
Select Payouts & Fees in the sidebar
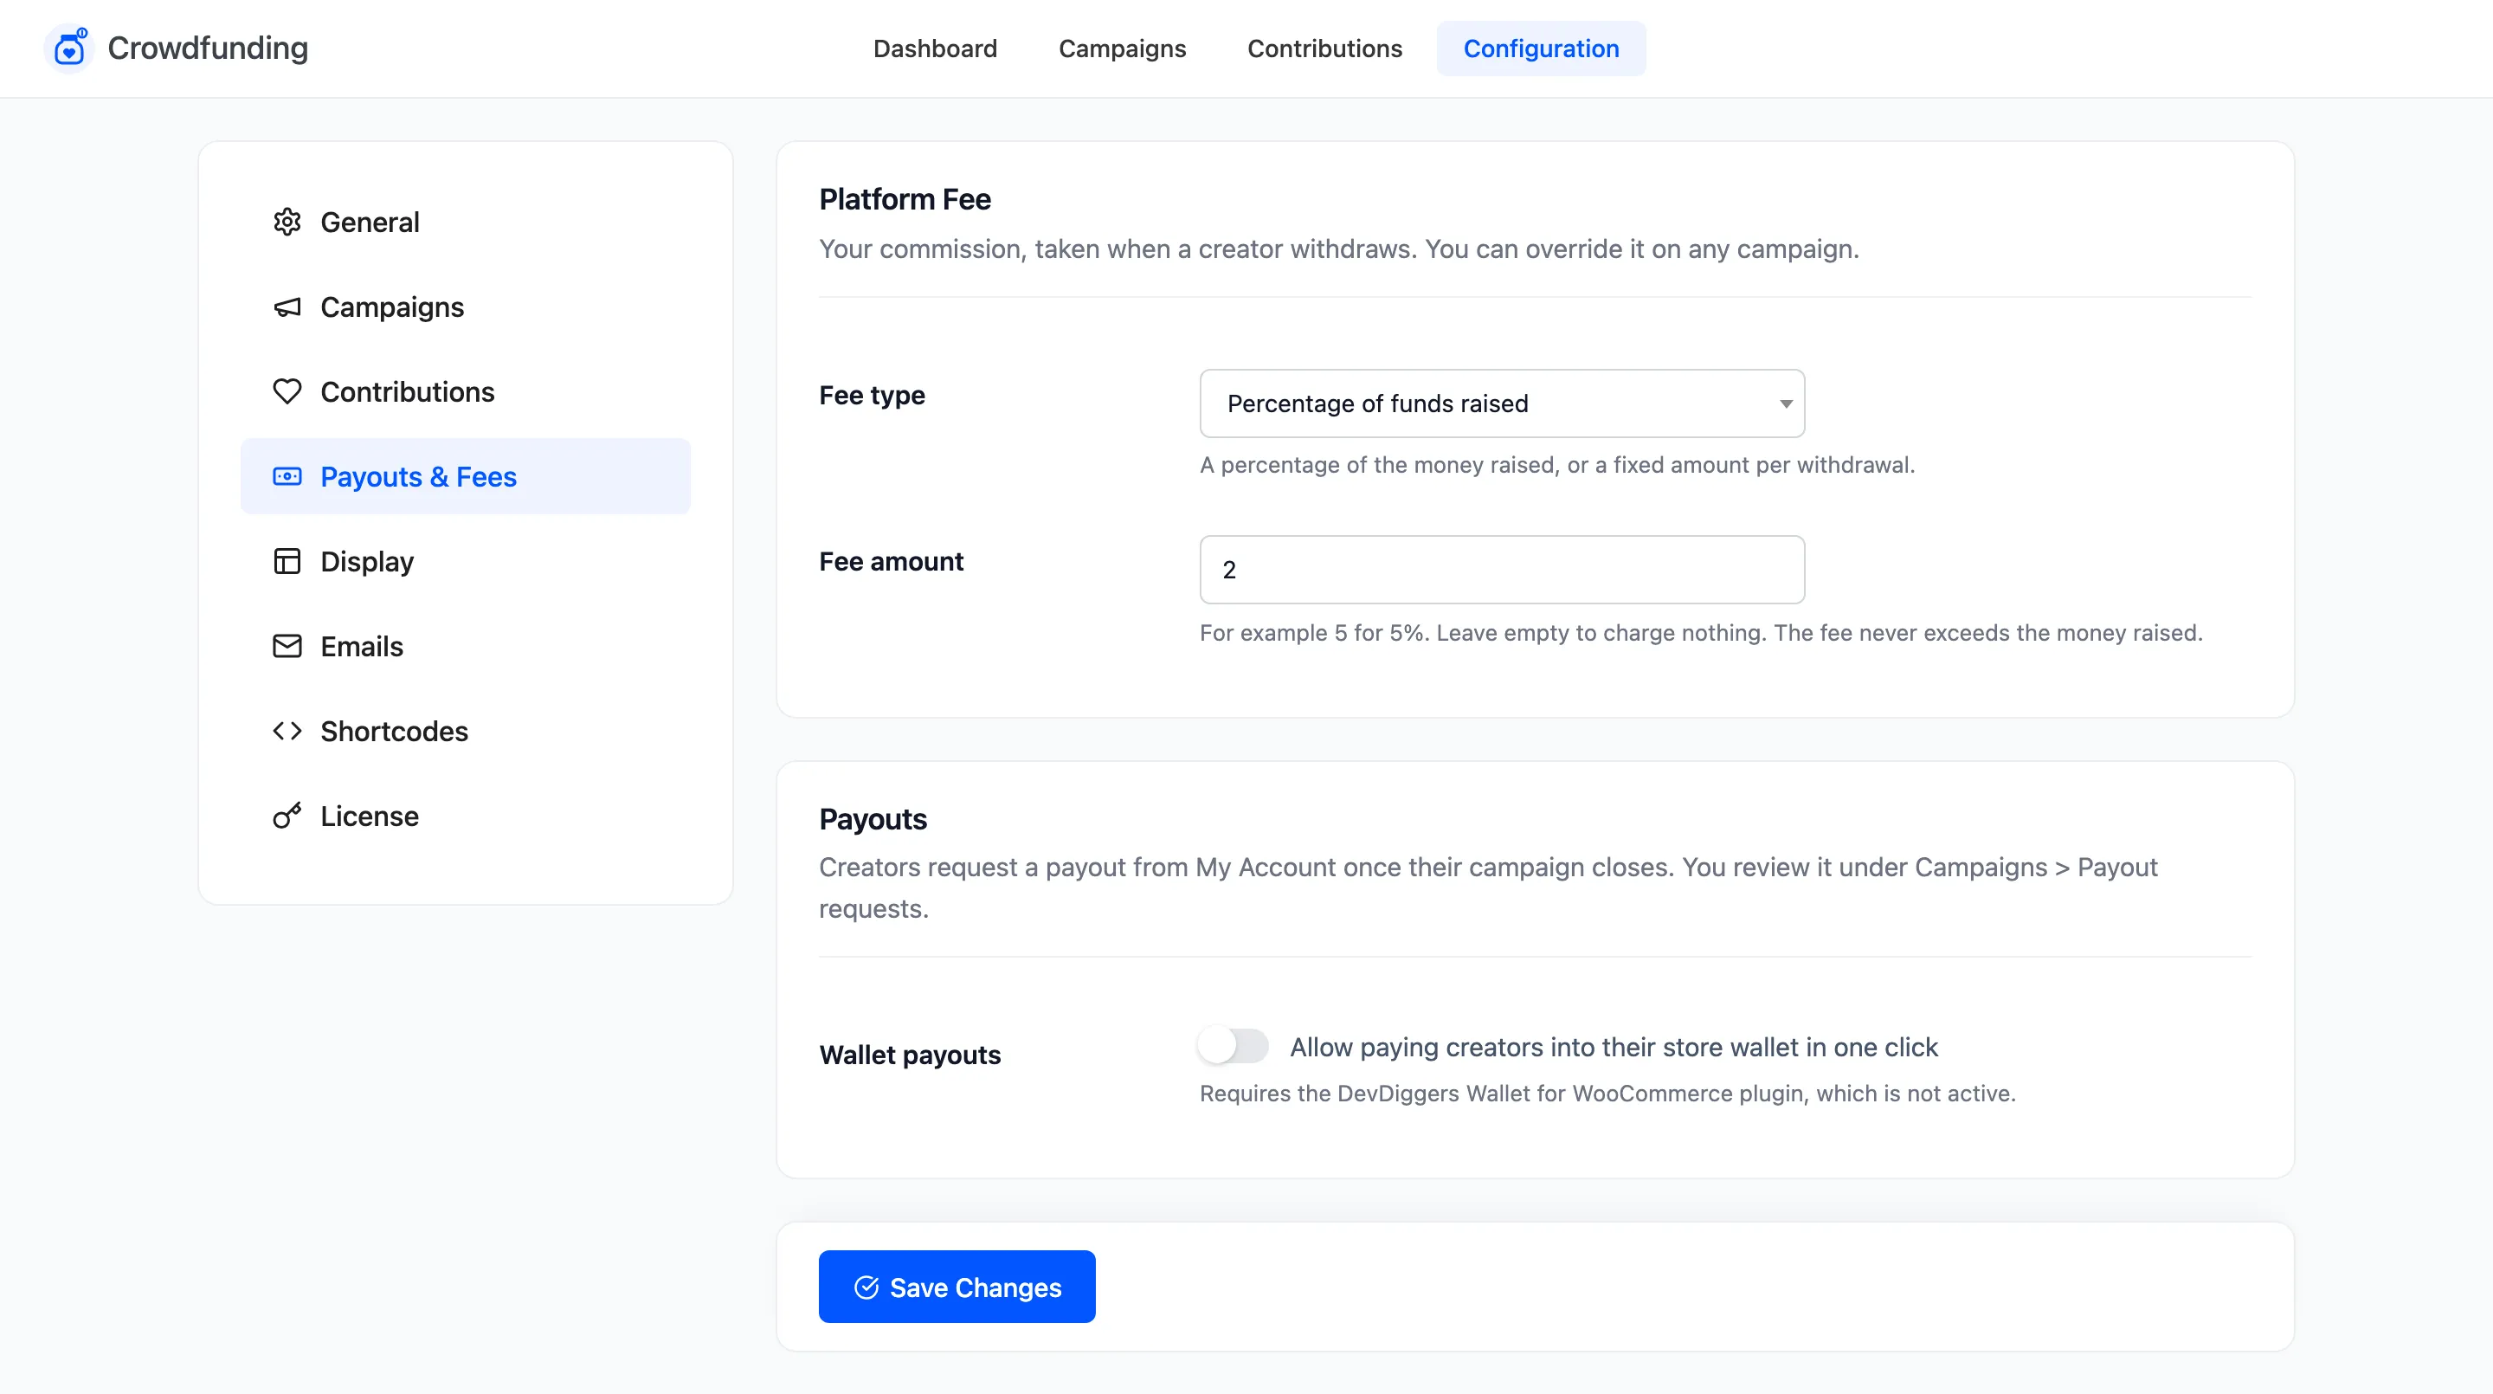[x=466, y=476]
